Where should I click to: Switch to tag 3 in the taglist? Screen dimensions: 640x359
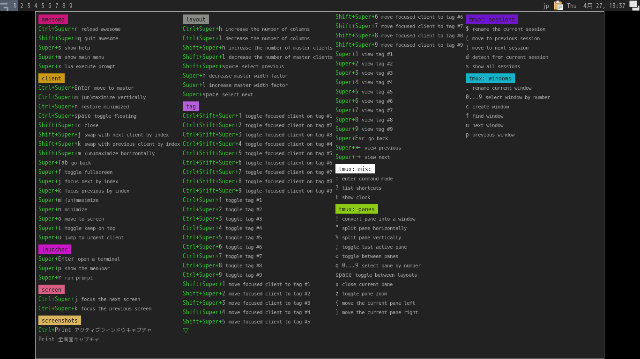pyautogui.click(x=29, y=6)
